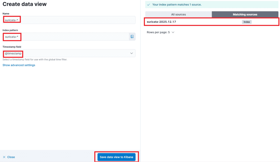Click the global time filter help text
280x162 pixels.
coord(35,59)
